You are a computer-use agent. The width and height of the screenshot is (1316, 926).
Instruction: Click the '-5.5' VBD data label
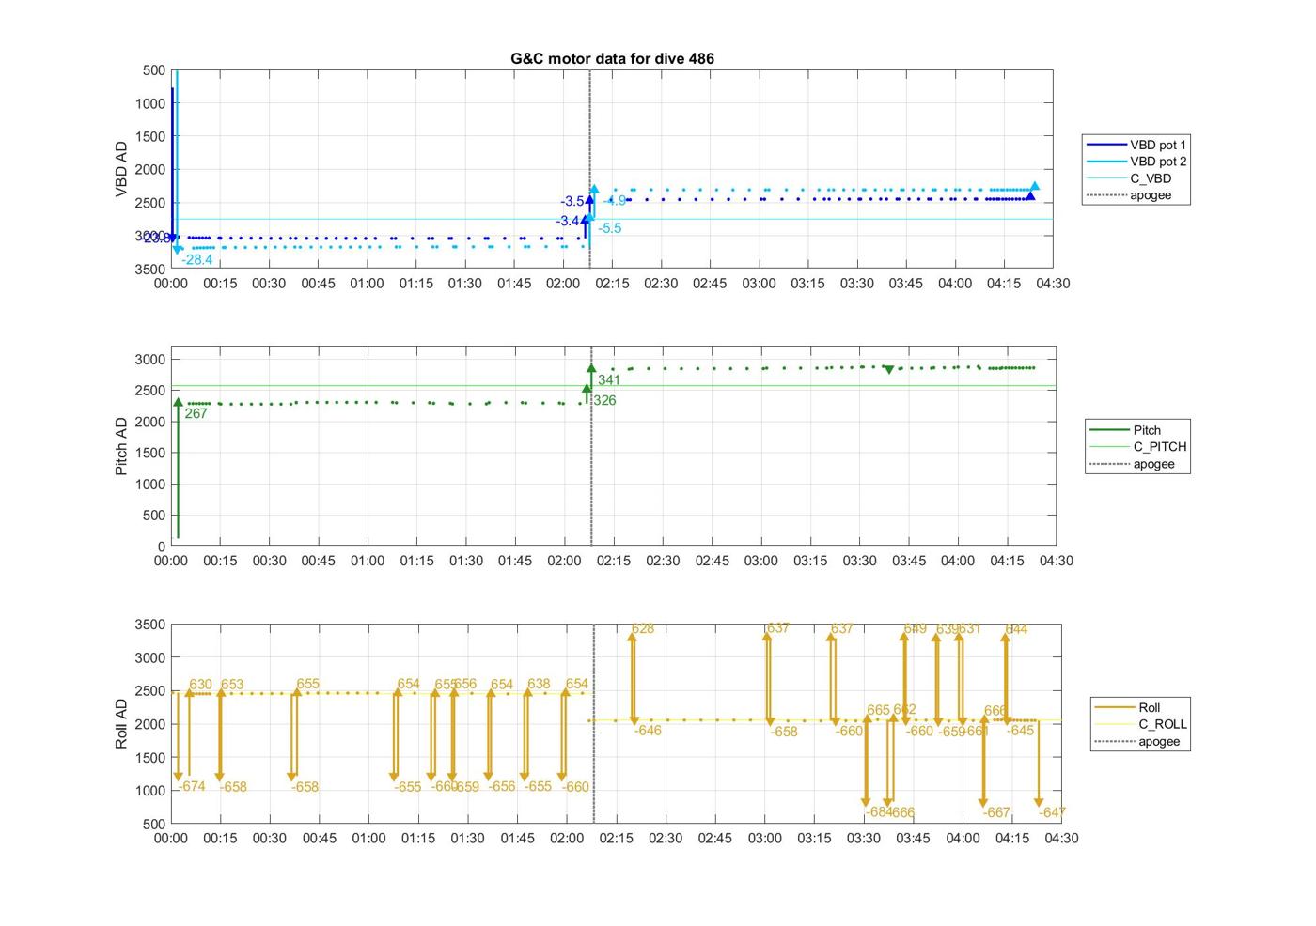coord(610,228)
